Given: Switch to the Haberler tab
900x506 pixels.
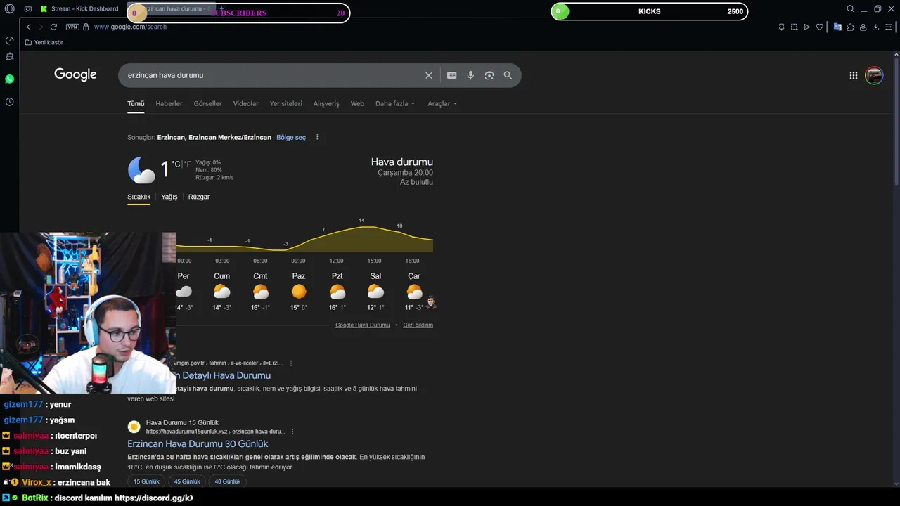Looking at the screenshot, I should pyautogui.click(x=169, y=103).
